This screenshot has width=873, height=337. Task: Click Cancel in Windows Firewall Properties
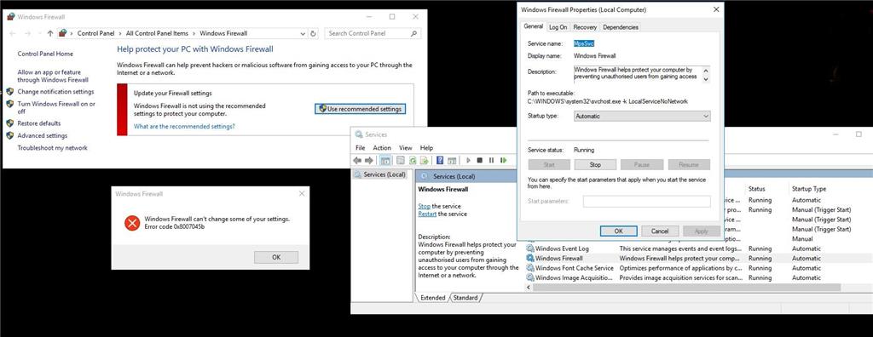point(660,231)
